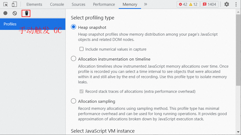Choose Allocation instrumentation on timeline
Screen dimensions: 241x135
(x=74, y=58)
